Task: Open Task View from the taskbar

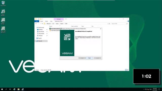Action: click(x=10, y=89)
